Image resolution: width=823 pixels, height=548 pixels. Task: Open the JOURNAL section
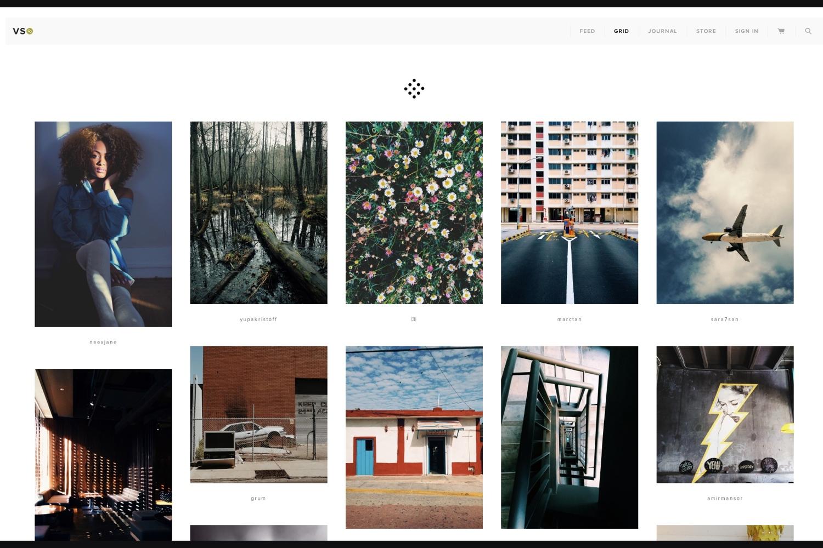coord(662,31)
